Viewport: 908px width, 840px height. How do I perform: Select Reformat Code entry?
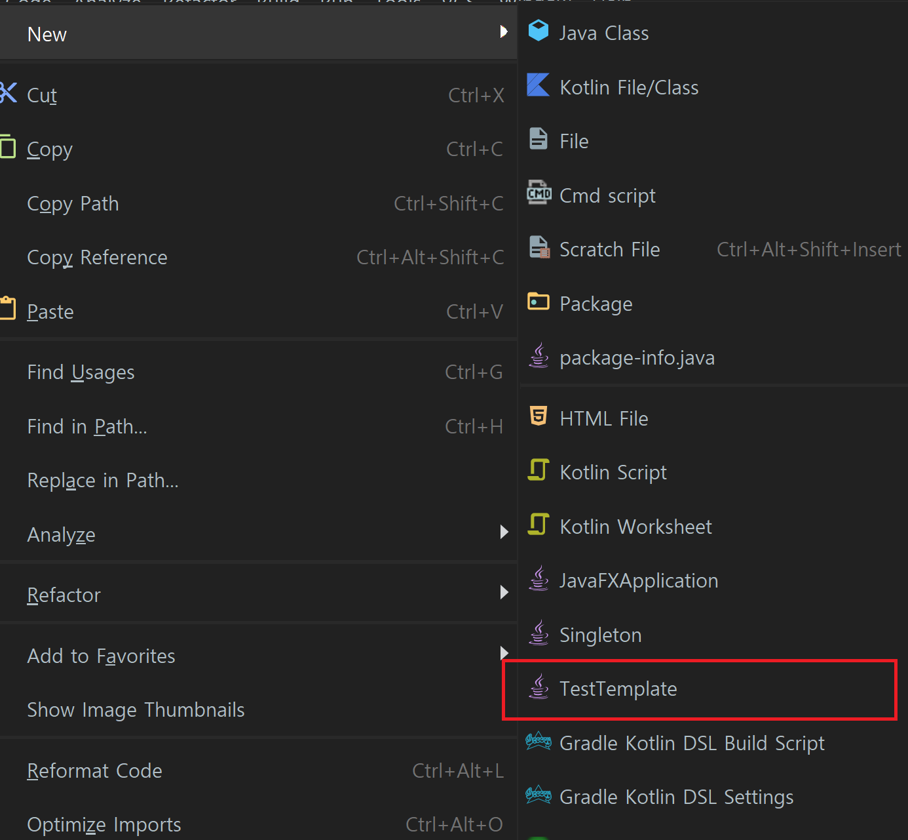coord(258,770)
